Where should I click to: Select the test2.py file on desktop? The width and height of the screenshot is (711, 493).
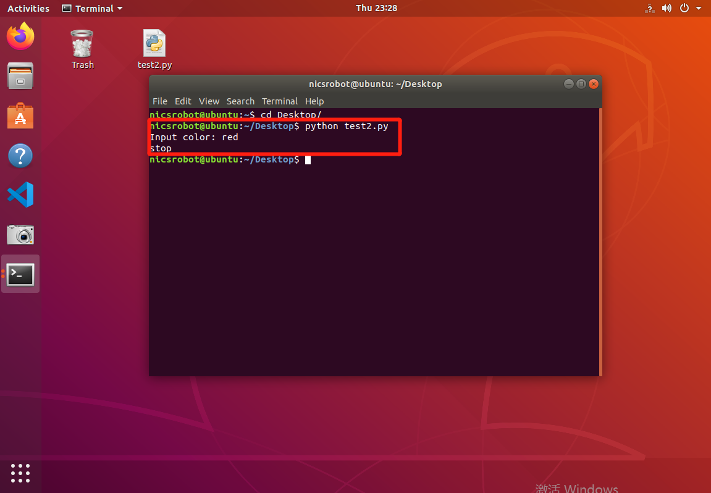(x=154, y=49)
